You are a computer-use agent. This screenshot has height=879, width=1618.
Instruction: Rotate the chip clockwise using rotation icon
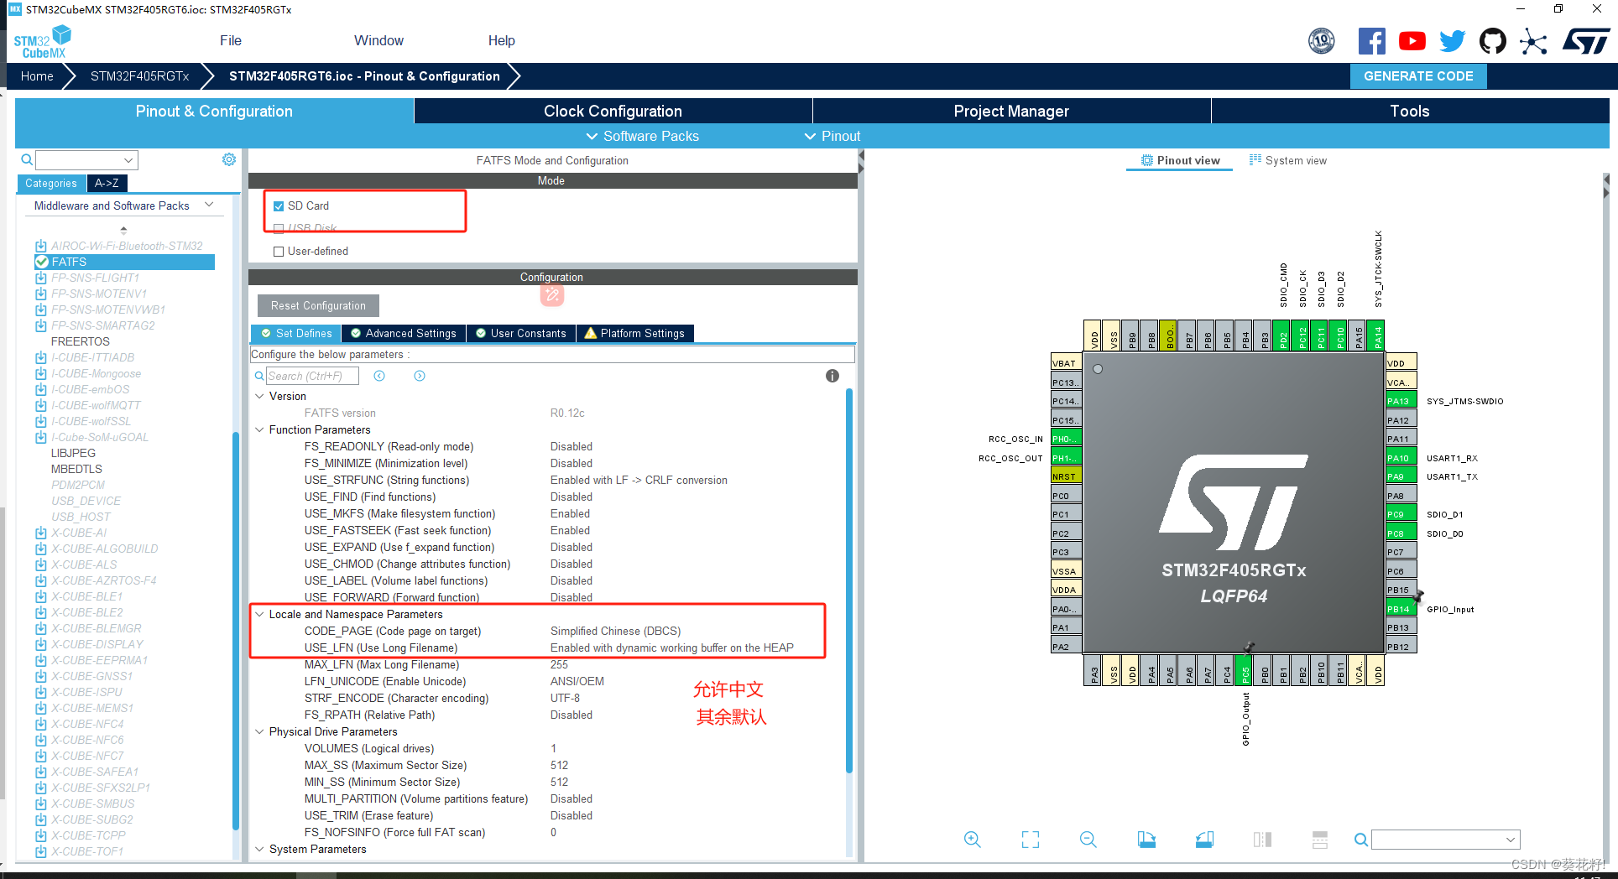tap(1146, 839)
